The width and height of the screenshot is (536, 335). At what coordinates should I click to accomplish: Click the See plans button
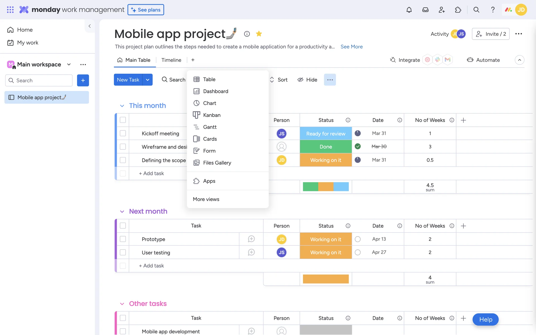point(146,10)
